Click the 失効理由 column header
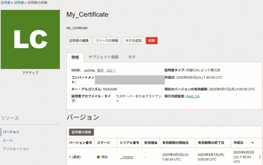Viewport: 263px width, 165px height. coord(151,143)
